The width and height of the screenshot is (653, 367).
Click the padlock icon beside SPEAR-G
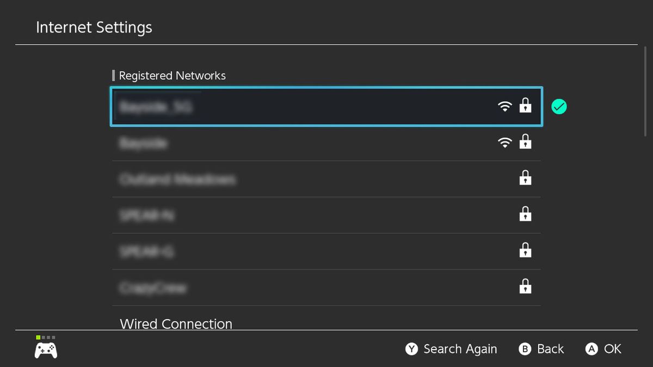(526, 250)
